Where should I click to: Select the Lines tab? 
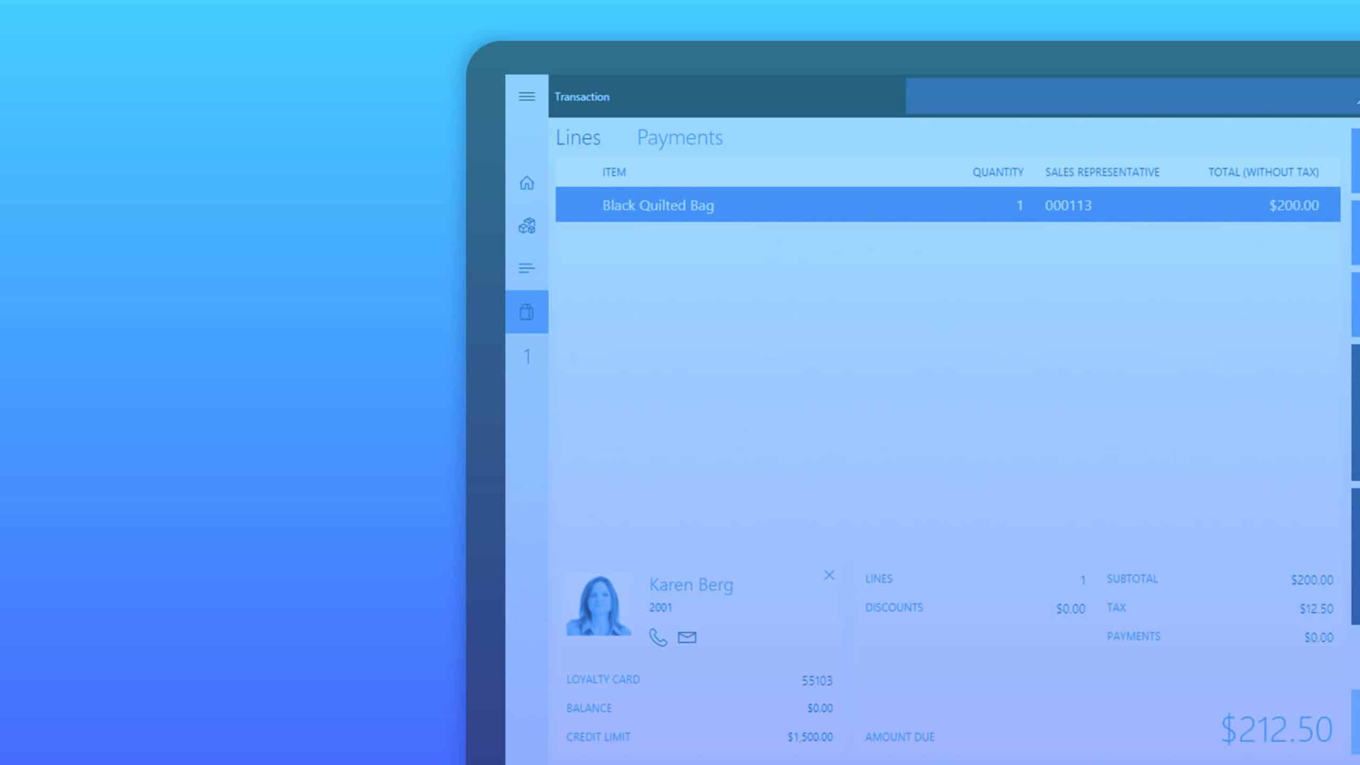tap(578, 137)
